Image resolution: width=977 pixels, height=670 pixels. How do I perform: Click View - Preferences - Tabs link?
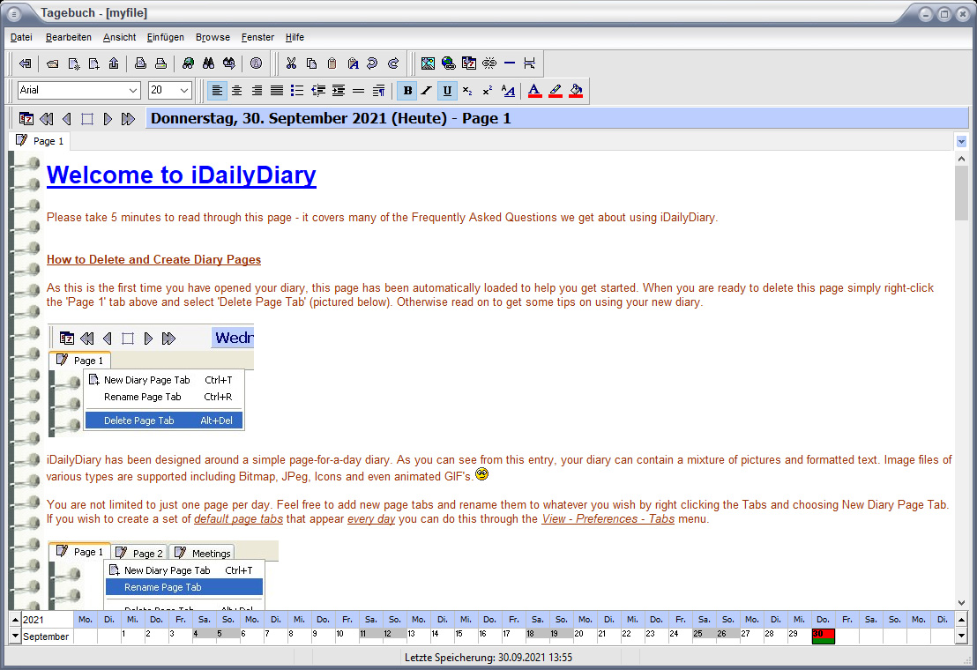click(x=608, y=518)
